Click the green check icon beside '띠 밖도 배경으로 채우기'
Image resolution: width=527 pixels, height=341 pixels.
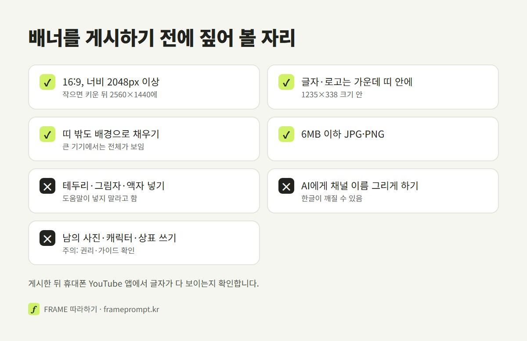click(x=47, y=134)
